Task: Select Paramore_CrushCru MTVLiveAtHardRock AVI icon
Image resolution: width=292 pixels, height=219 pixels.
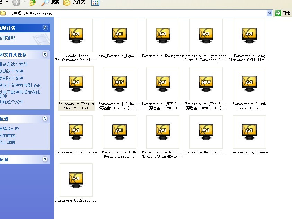Action: click(163, 132)
